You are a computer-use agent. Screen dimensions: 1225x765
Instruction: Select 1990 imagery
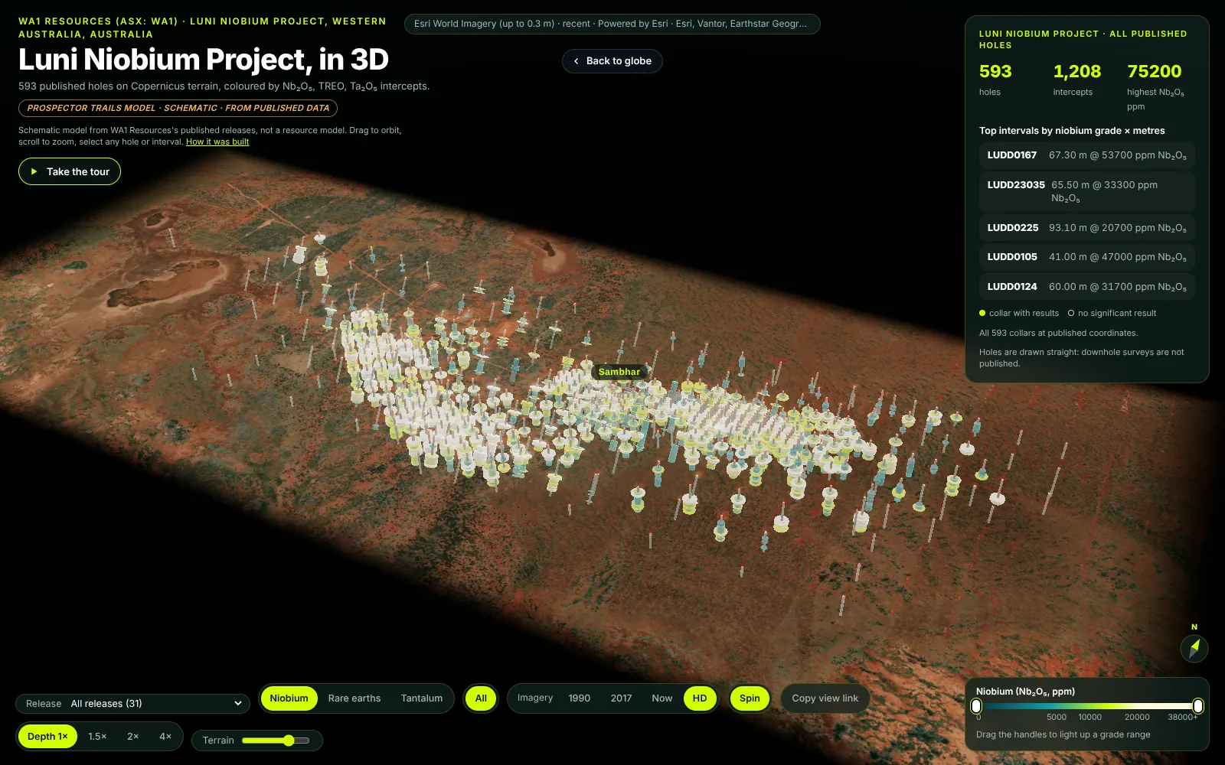(579, 698)
